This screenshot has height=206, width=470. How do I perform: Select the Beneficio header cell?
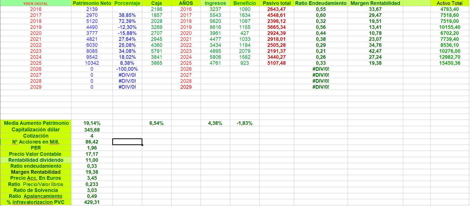coord(244,3)
